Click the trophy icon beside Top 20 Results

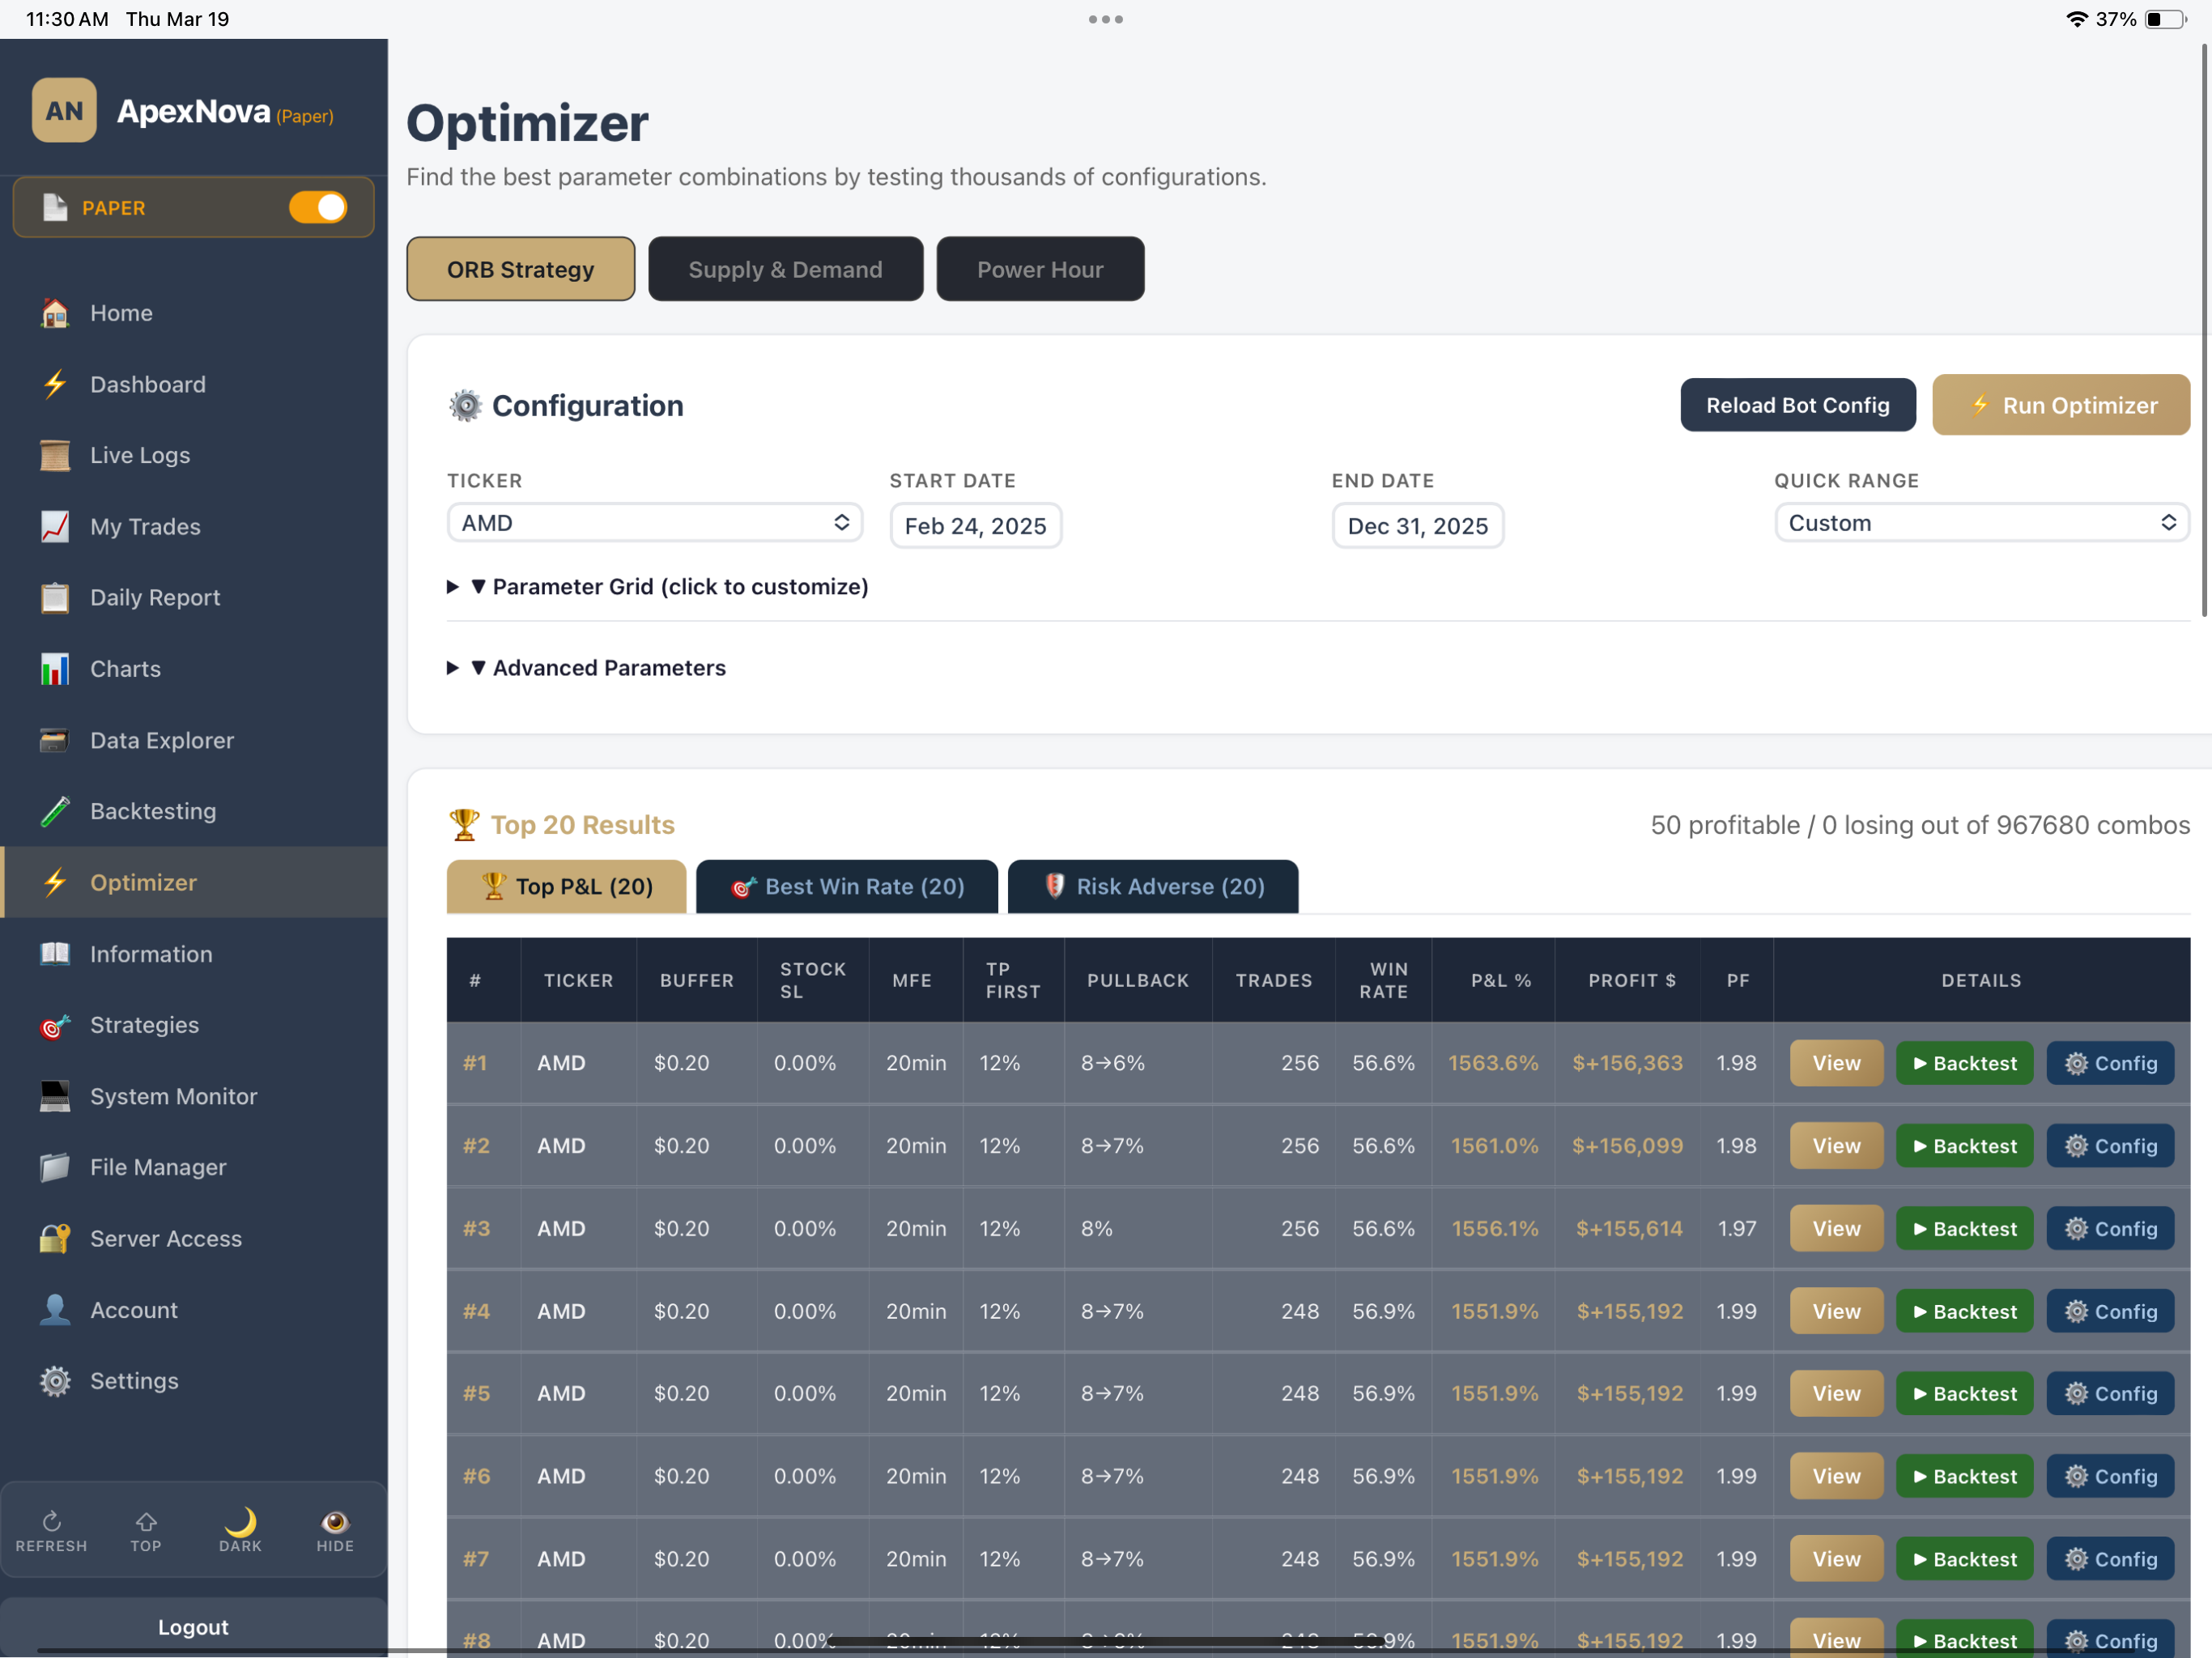(464, 825)
